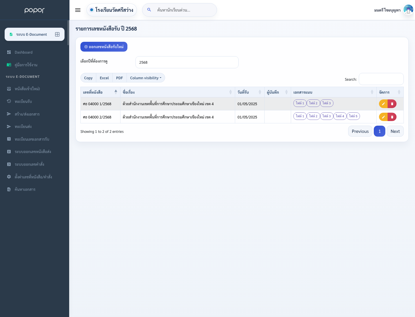Go to the Next page of results
This screenshot has height=317, width=415.
click(x=395, y=131)
